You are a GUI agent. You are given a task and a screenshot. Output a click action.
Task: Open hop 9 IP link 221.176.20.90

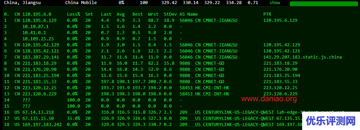click(39, 69)
